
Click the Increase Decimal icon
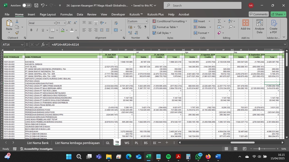tap(130, 33)
